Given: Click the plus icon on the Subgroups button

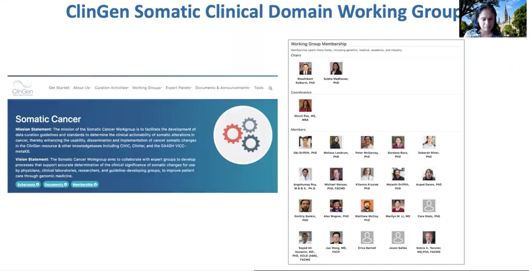Looking at the screenshot, I should (37, 184).
